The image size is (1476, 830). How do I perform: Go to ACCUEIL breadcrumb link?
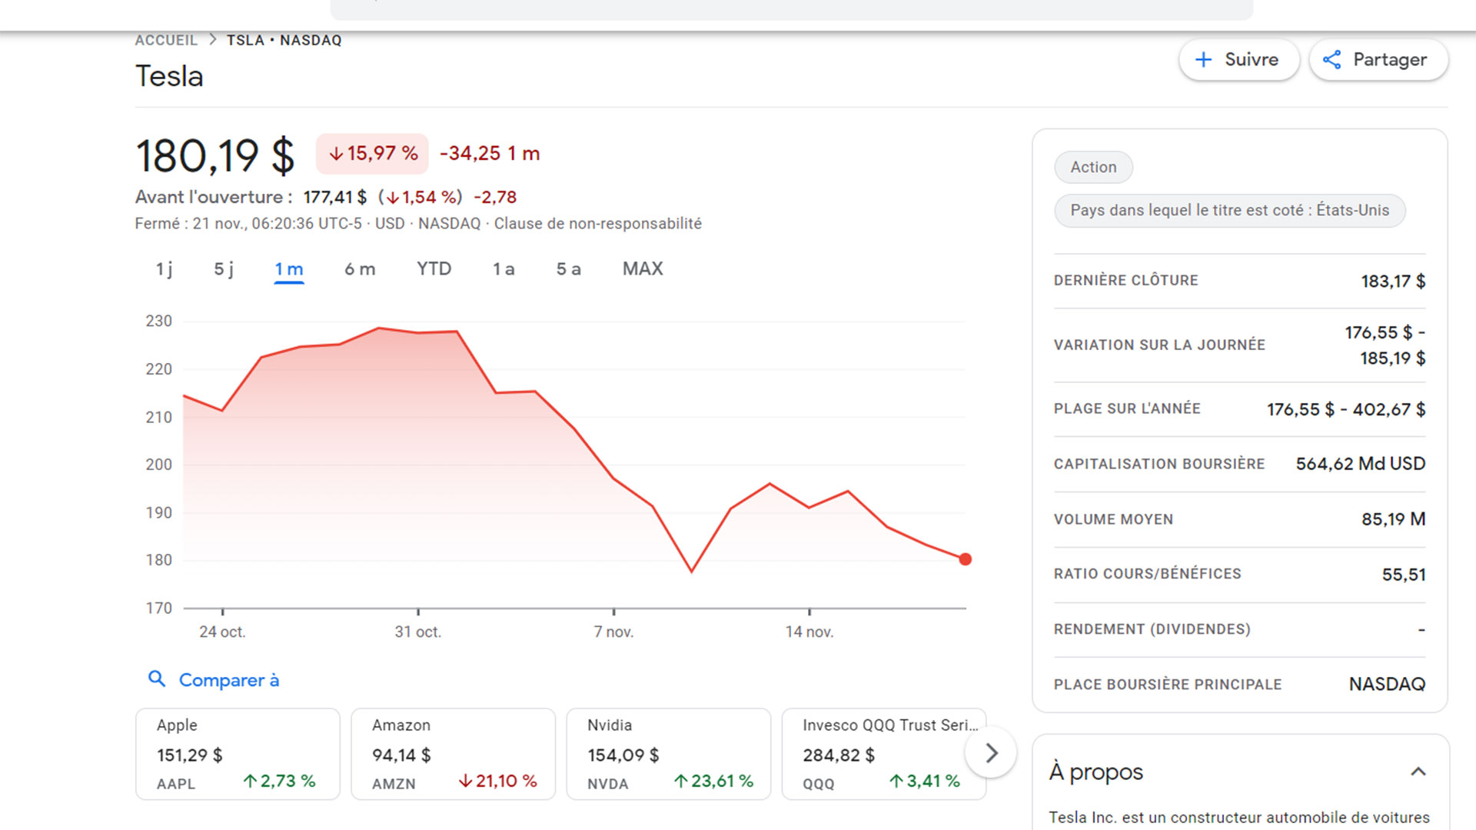[166, 40]
